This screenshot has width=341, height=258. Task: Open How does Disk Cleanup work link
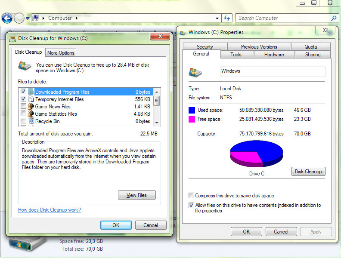pyautogui.click(x=50, y=210)
